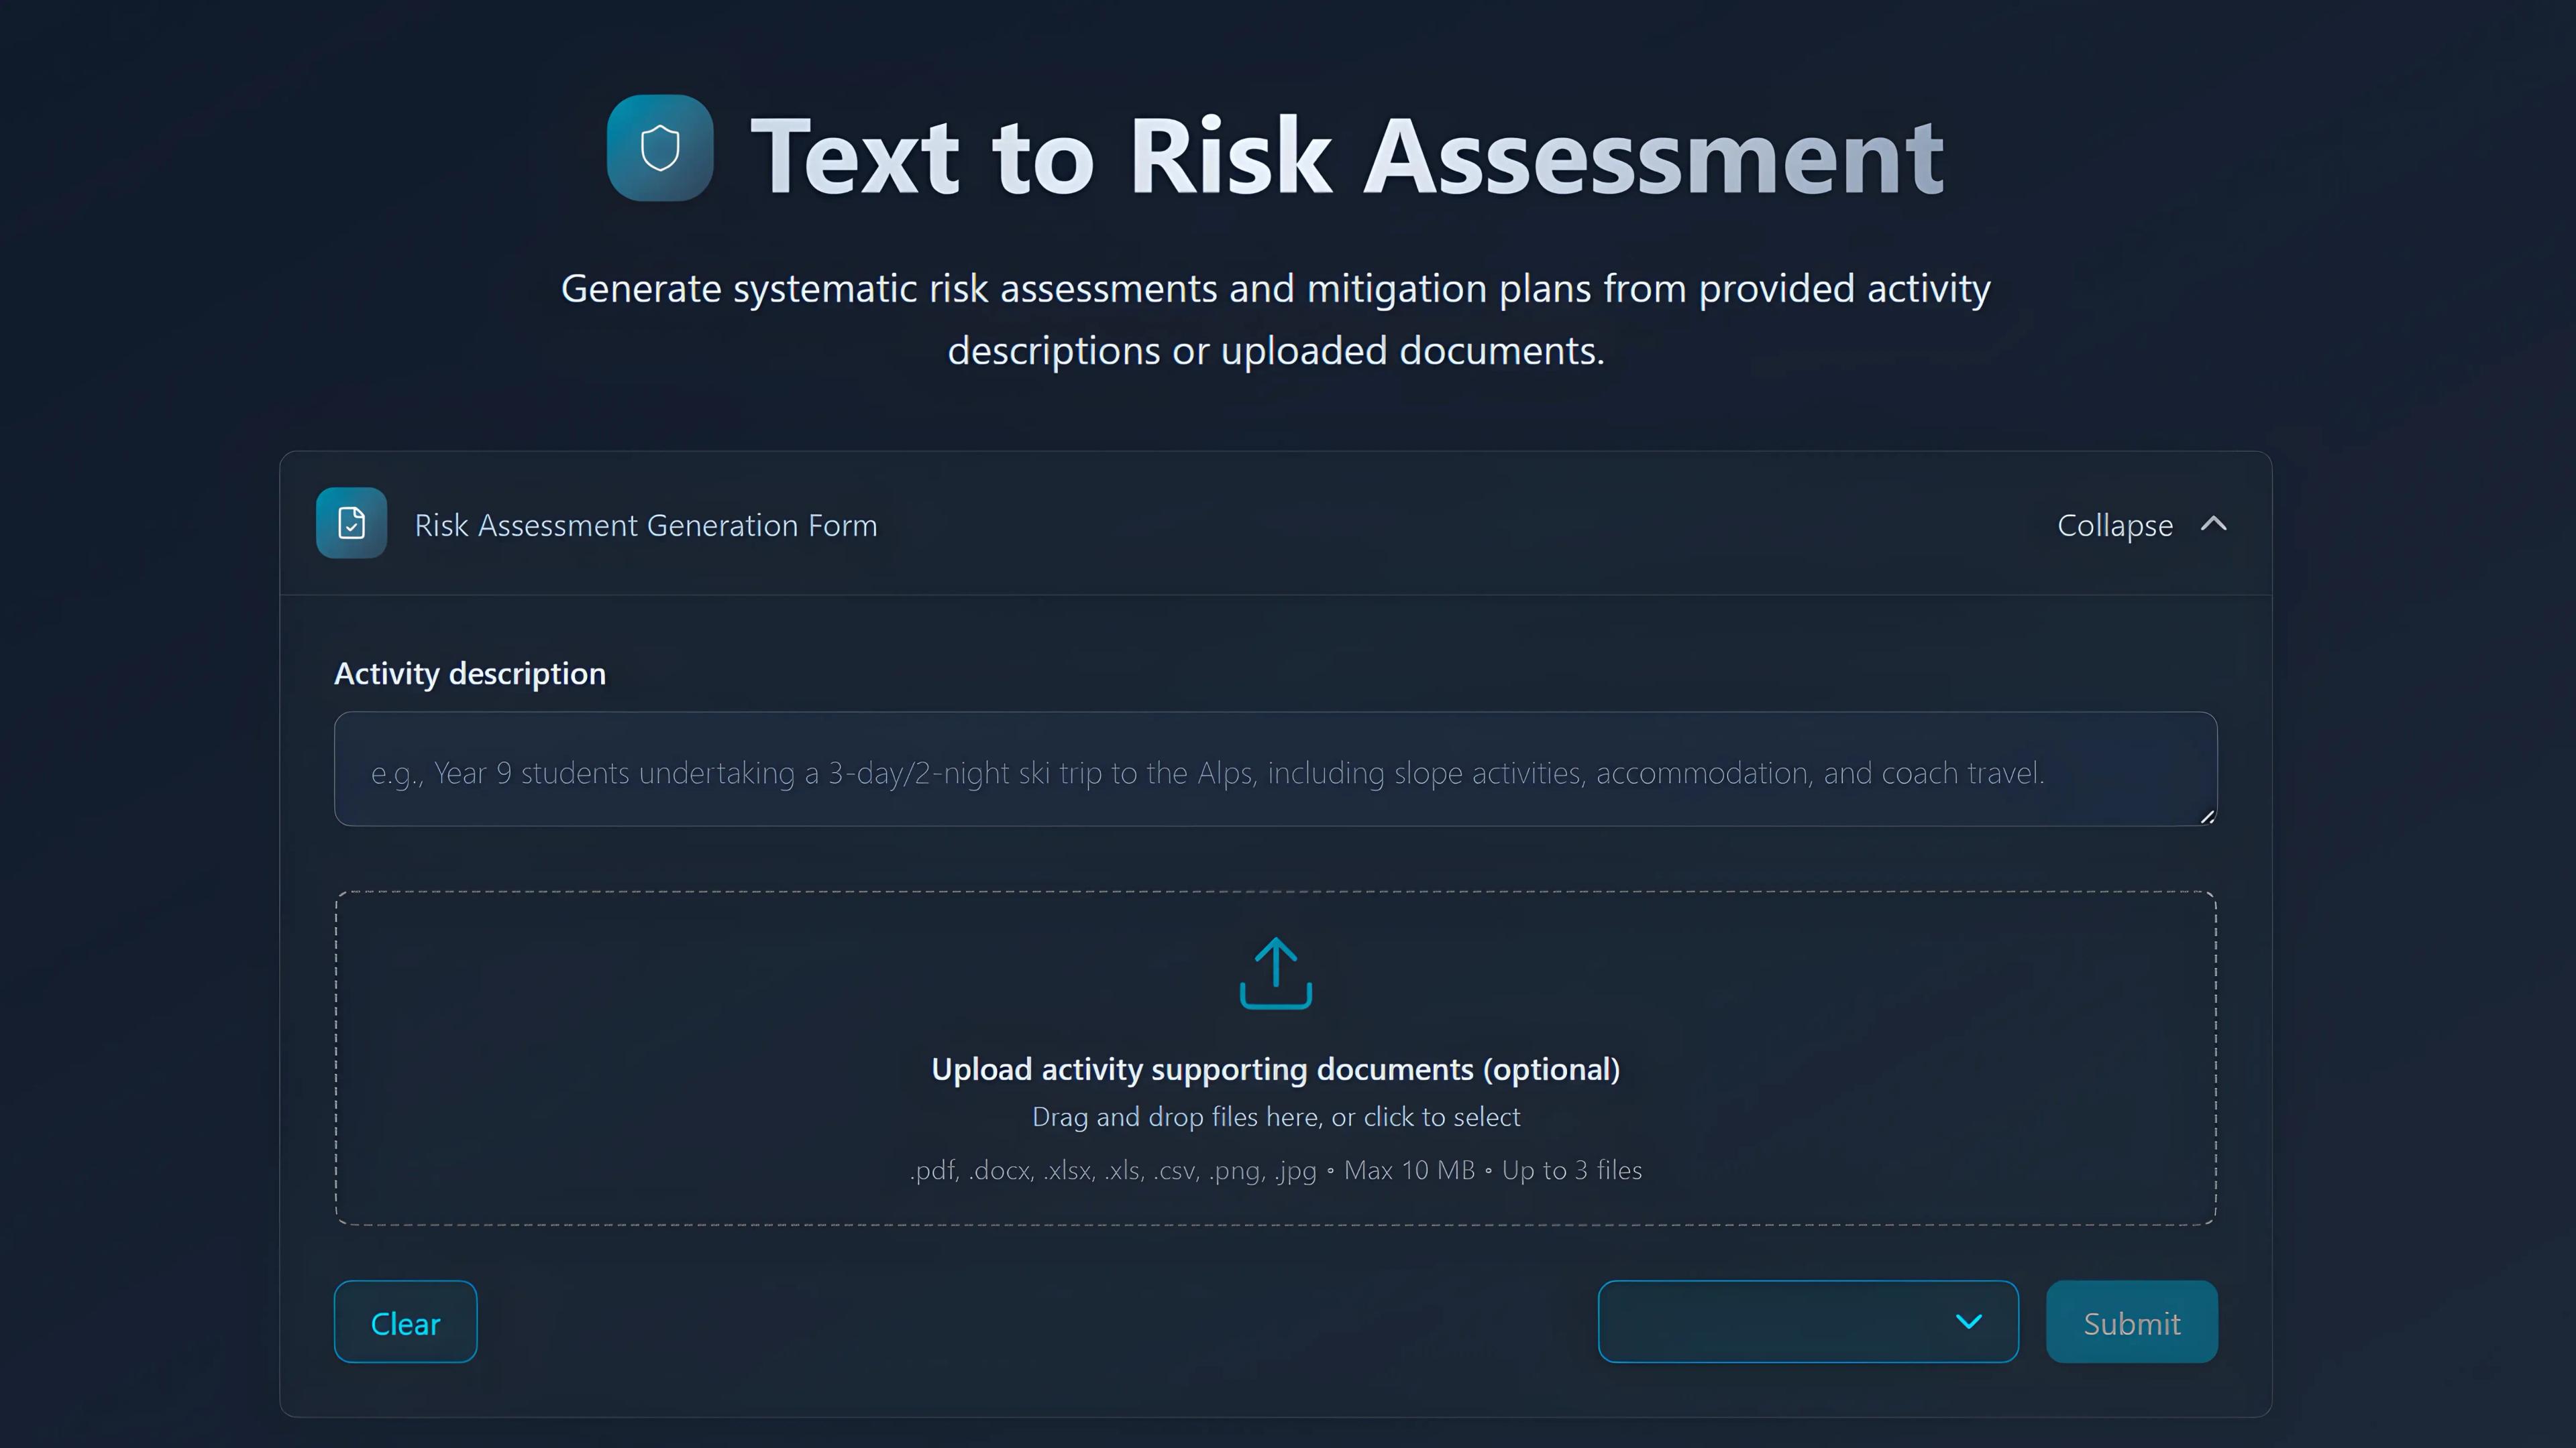Click the Risk Assessment Generation Form title
This screenshot has height=1448, width=2576.
tap(645, 525)
